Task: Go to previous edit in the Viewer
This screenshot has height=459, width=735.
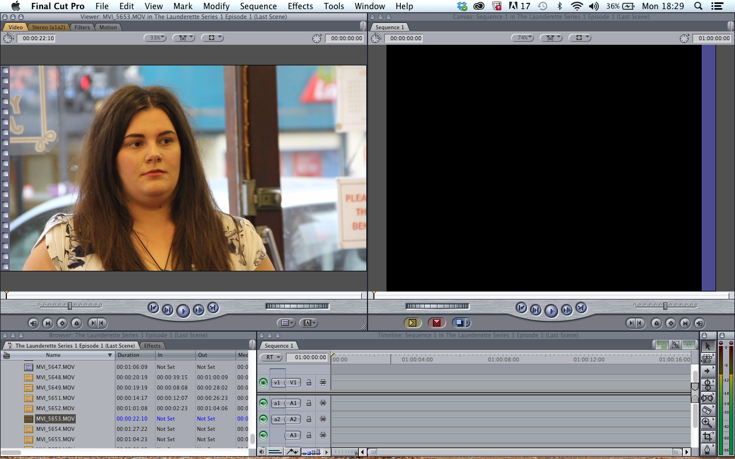Action: coord(153,308)
